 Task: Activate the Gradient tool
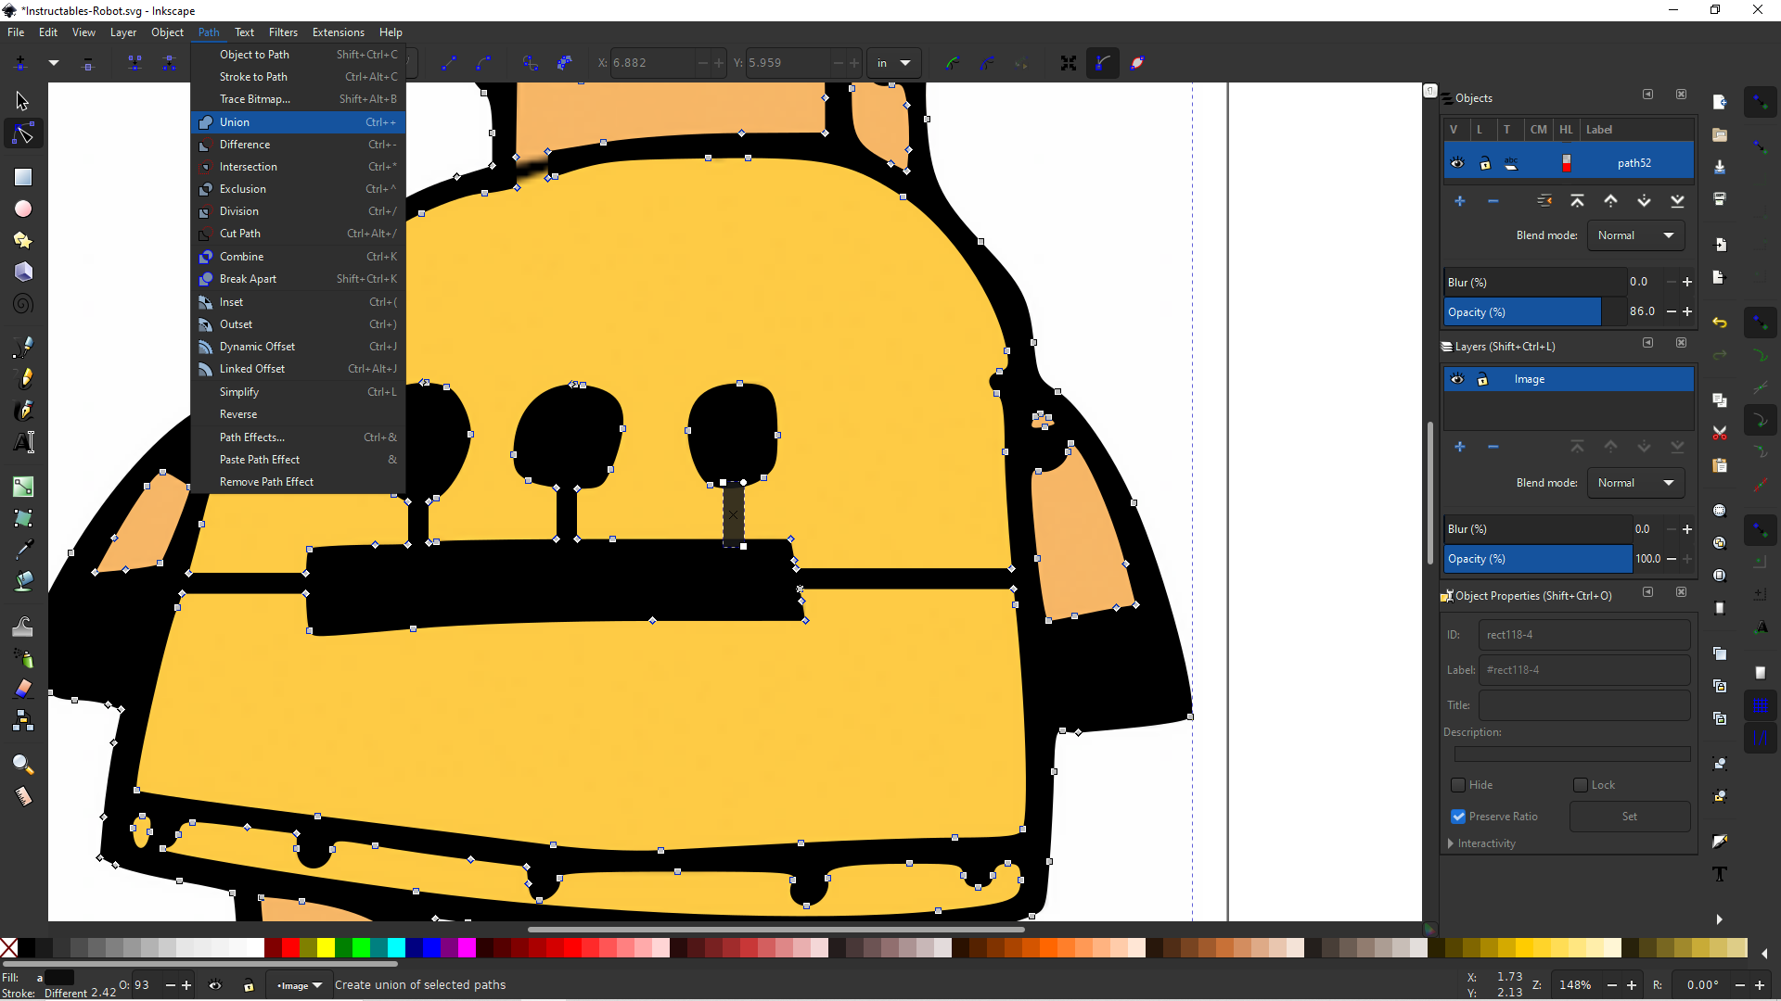[23, 486]
